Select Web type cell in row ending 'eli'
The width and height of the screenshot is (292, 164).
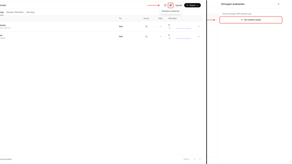121,37
